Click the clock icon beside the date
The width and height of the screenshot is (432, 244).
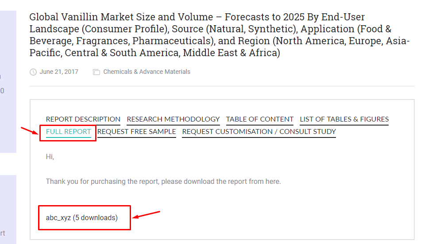point(33,72)
